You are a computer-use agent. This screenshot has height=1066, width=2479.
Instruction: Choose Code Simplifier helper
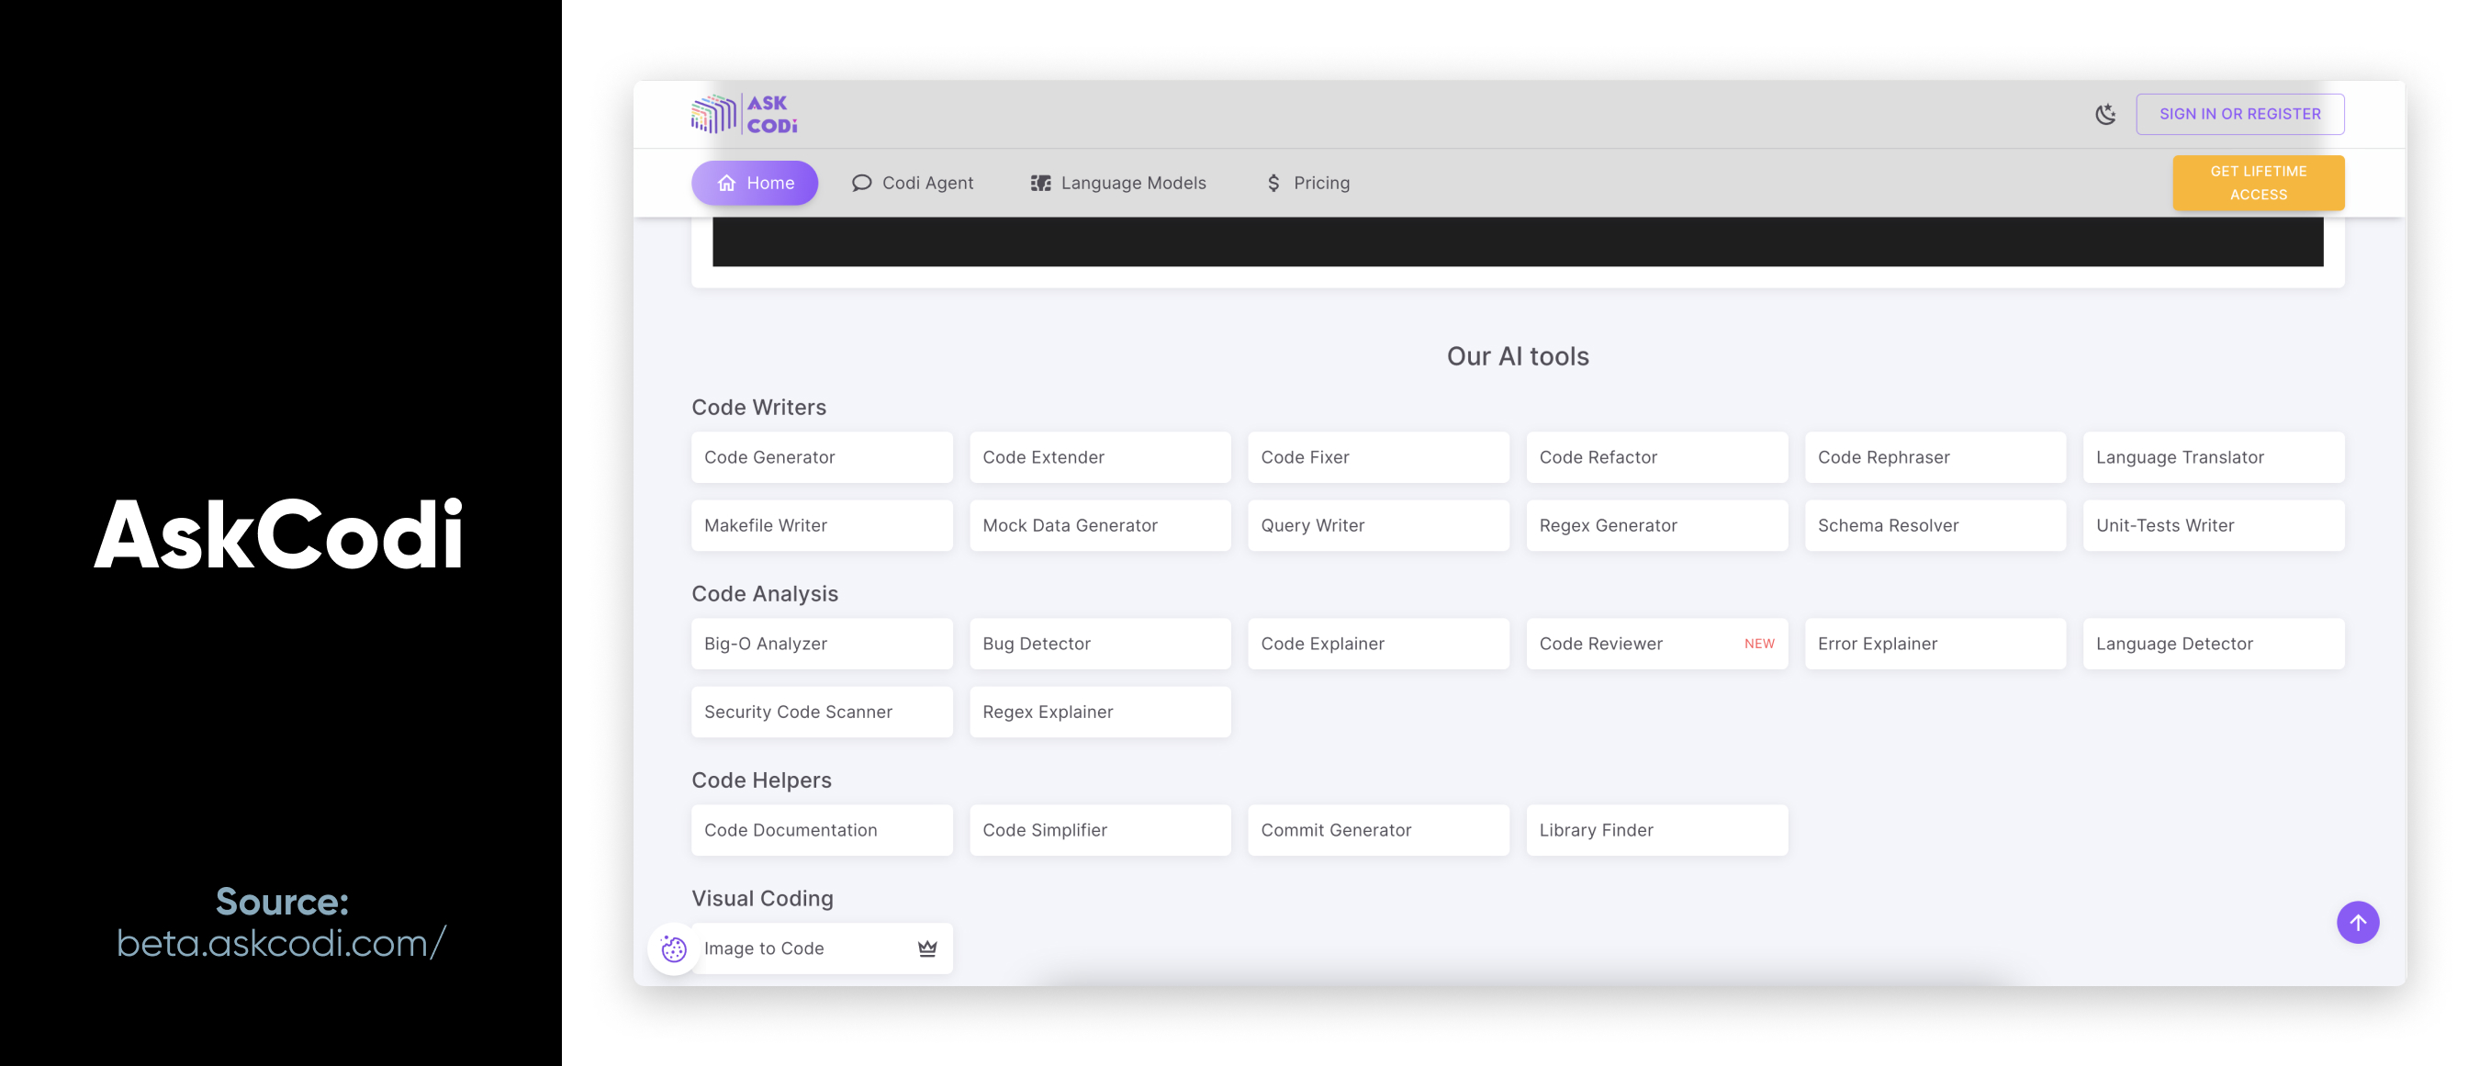(x=1100, y=830)
